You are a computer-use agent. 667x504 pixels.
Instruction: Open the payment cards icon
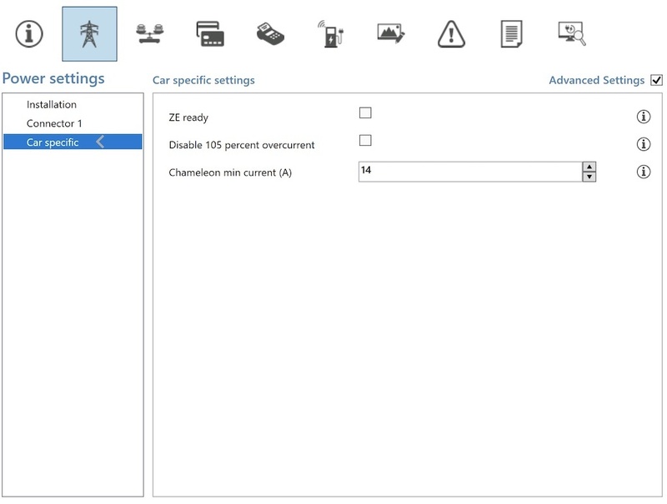point(210,34)
